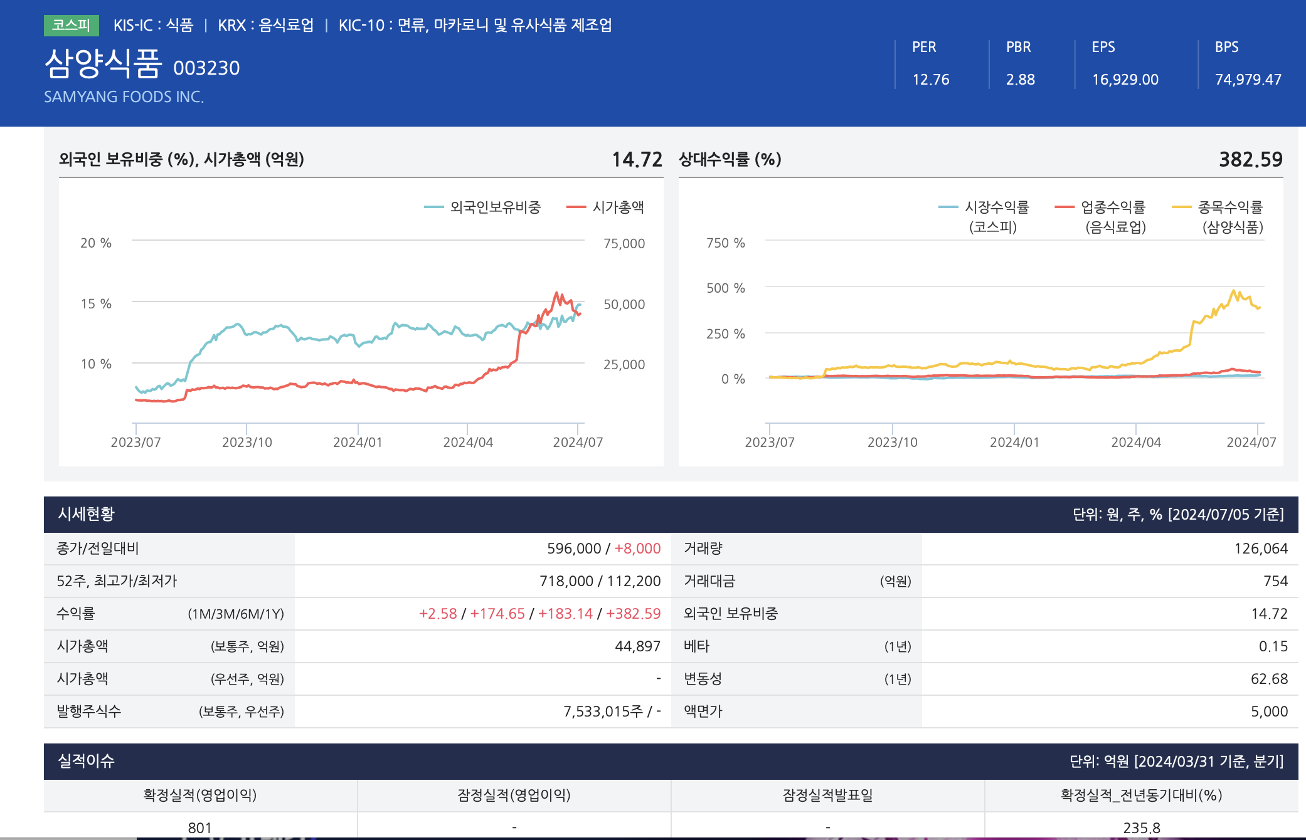
Task: Click the EPS value 16,929.00
Action: [x=1125, y=80]
